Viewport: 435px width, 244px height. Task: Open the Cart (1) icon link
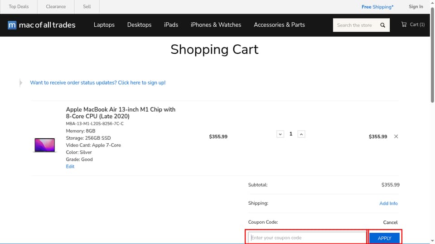tap(413, 24)
